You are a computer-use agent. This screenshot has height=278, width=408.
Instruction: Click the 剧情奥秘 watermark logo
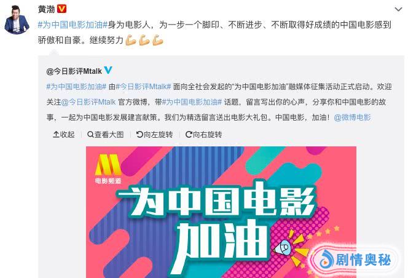pyautogui.click(x=355, y=260)
